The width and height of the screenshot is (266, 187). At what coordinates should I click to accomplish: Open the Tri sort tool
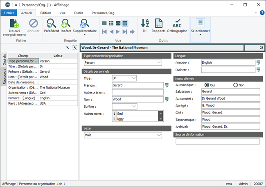click(145, 23)
